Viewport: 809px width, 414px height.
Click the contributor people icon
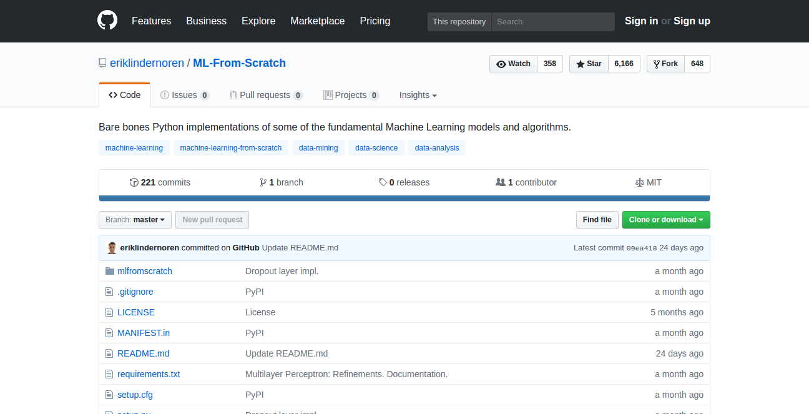(x=500, y=182)
